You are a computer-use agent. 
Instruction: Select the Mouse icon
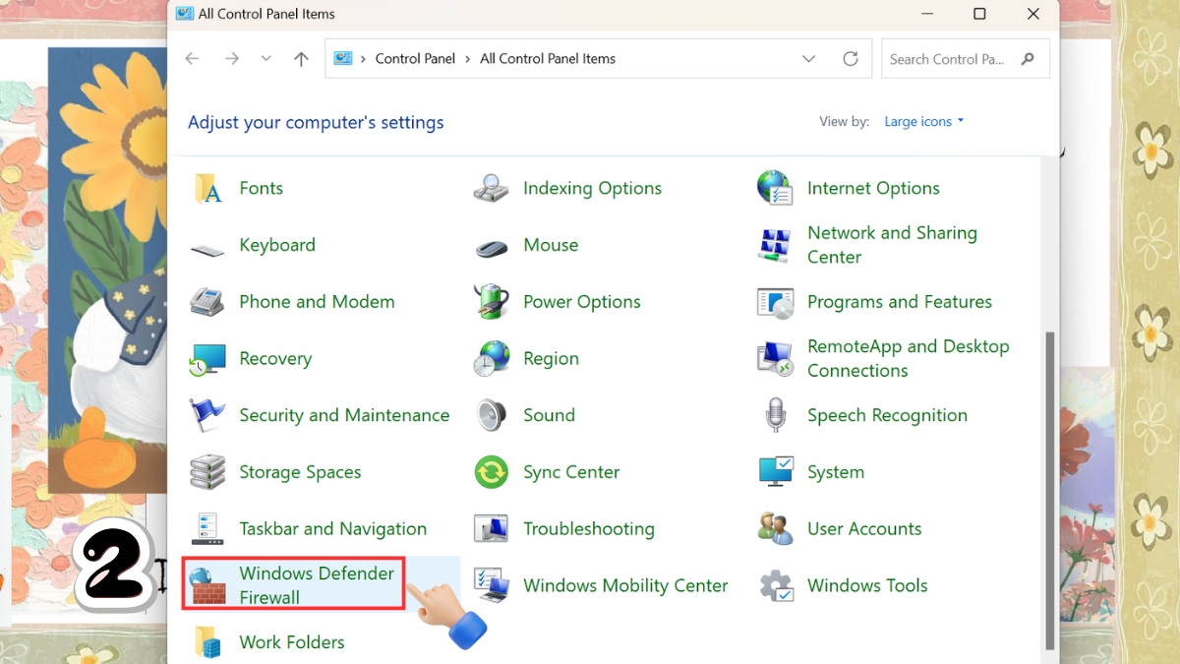coord(492,248)
